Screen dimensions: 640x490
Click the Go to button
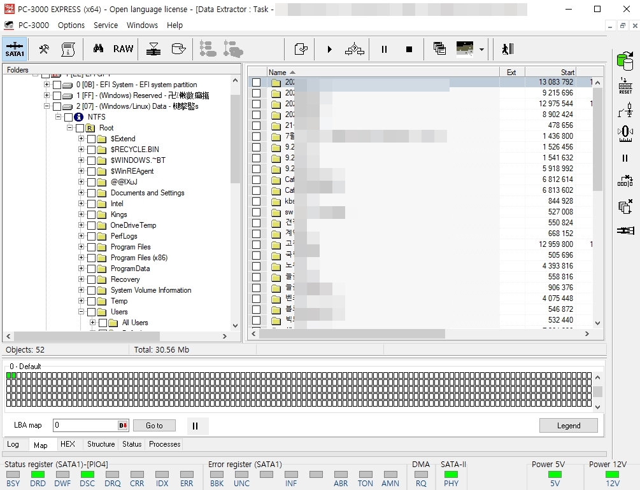(x=154, y=426)
